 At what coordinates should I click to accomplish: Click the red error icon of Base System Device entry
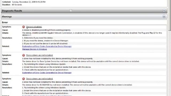tap(24, 55)
